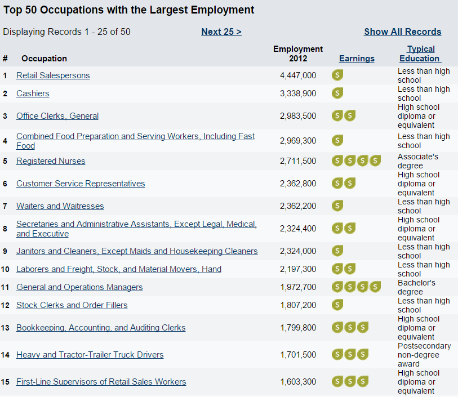458x397 pixels.
Task: Open Bookkeeping, Accounting, and Auditing Clerks link
Action: click(101, 328)
